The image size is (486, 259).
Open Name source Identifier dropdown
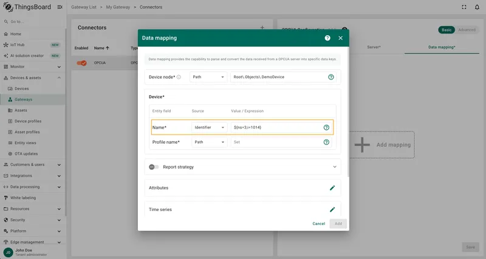pos(209,127)
